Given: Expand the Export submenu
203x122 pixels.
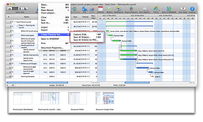Looking at the screenshot, I should pyautogui.click(x=54, y=30).
